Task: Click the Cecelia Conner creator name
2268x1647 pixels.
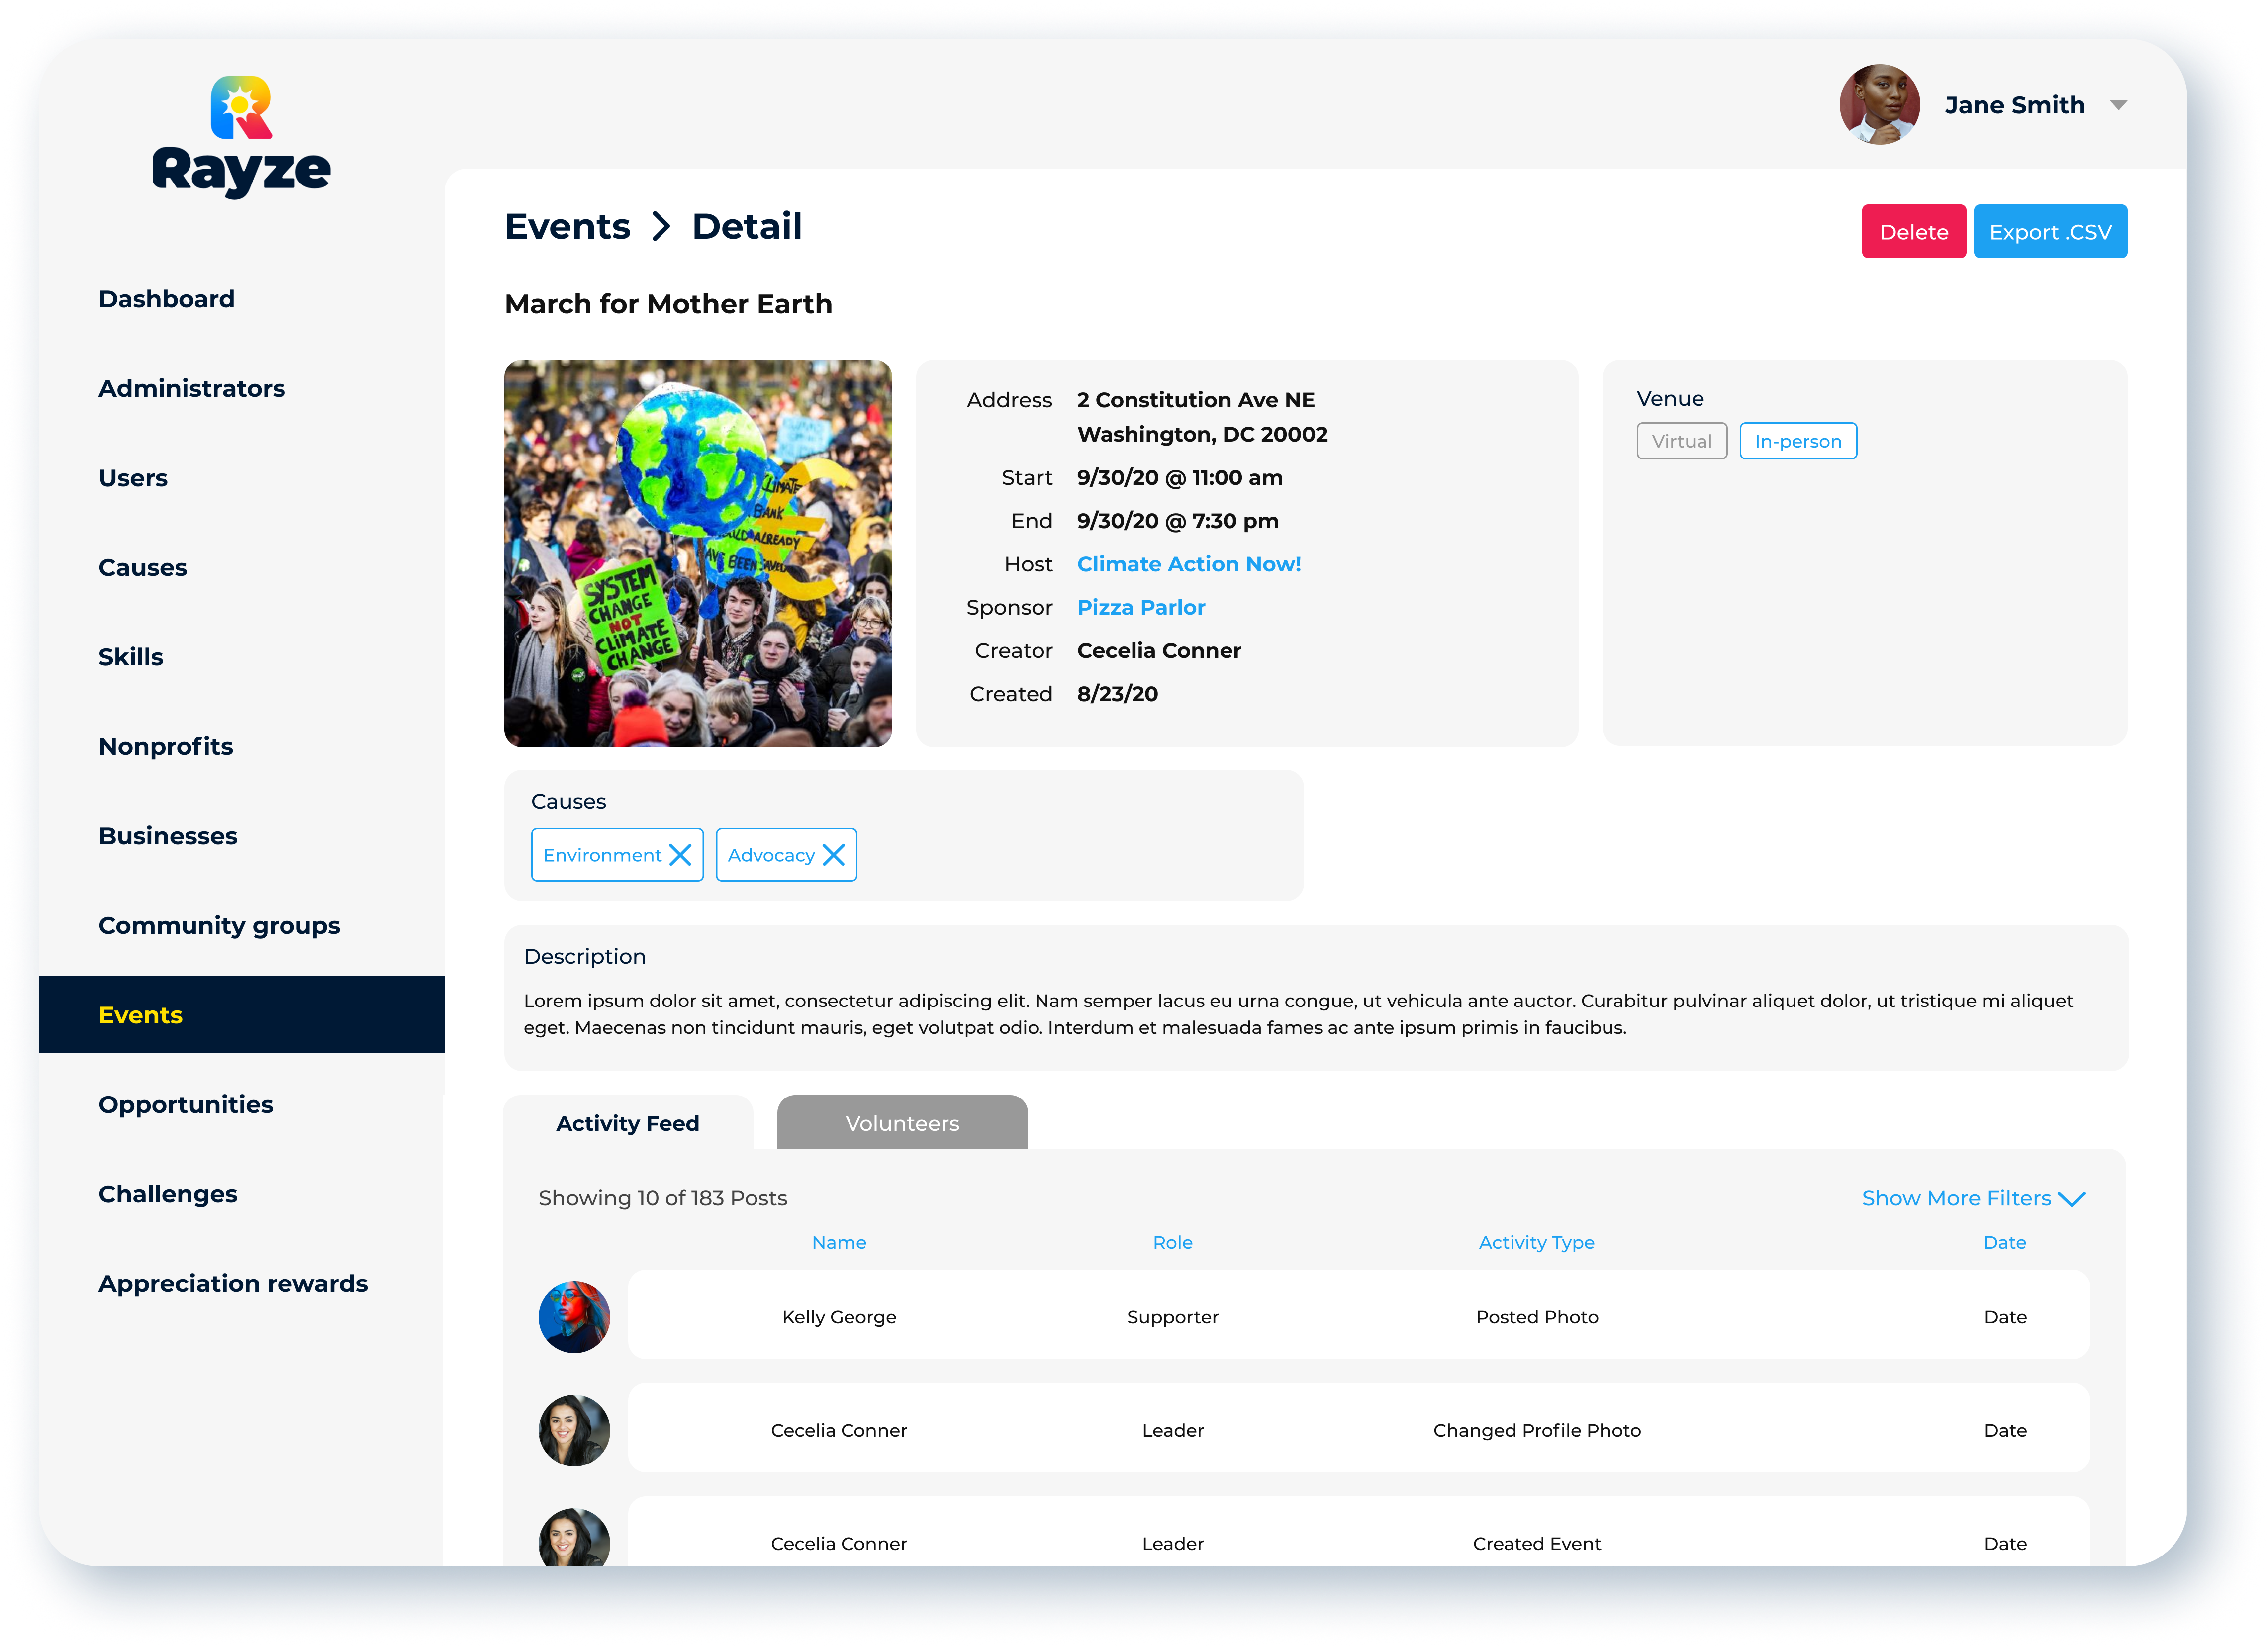Action: [1159, 651]
